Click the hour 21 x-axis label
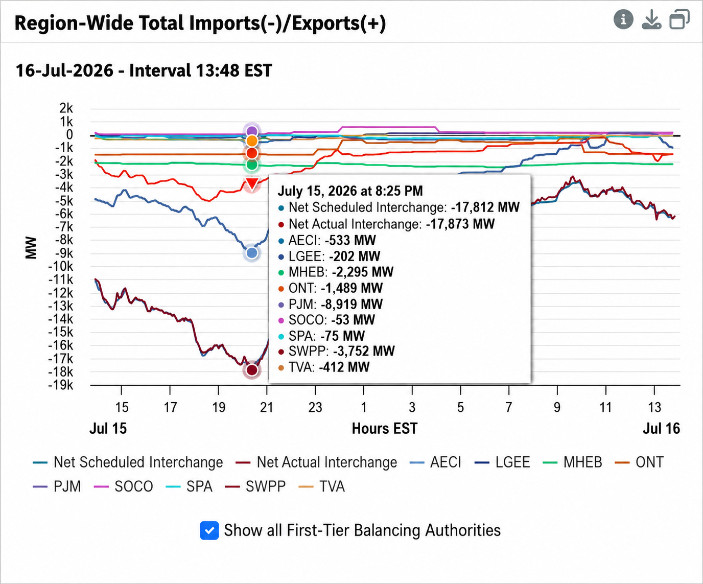The image size is (703, 584). [x=267, y=407]
